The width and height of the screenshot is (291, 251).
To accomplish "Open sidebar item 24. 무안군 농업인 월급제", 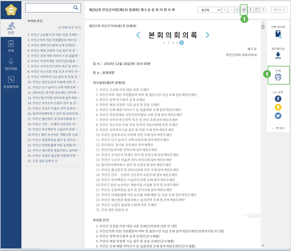I will point(54,156).
